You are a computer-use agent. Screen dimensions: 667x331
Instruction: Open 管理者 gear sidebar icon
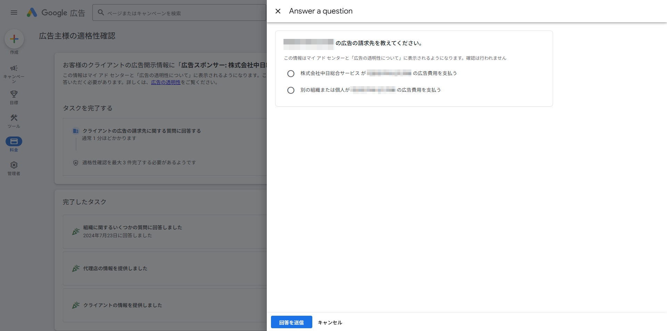[x=14, y=165]
